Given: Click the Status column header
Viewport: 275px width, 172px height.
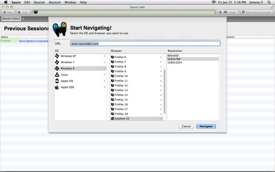Looking at the screenshot, I should [9, 37].
